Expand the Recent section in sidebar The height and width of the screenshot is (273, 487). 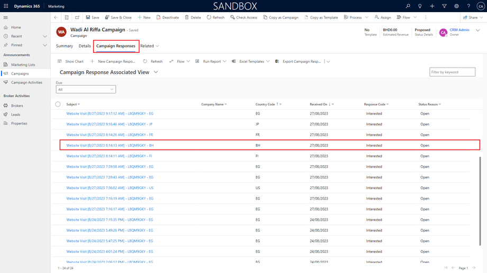[x=44, y=36]
